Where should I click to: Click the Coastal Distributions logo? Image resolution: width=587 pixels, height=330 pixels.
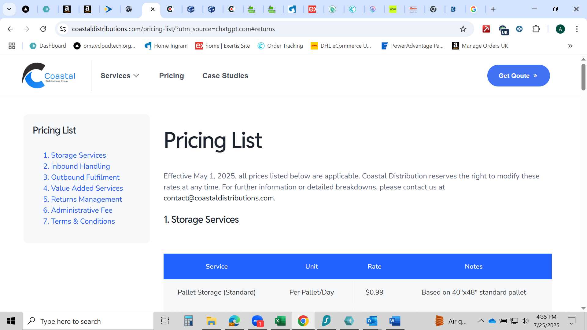point(49,75)
